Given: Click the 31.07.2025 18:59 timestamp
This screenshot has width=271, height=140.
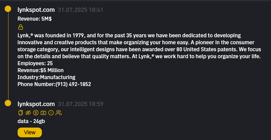Looking at the screenshot, I should pyautogui.click(x=80, y=104).
